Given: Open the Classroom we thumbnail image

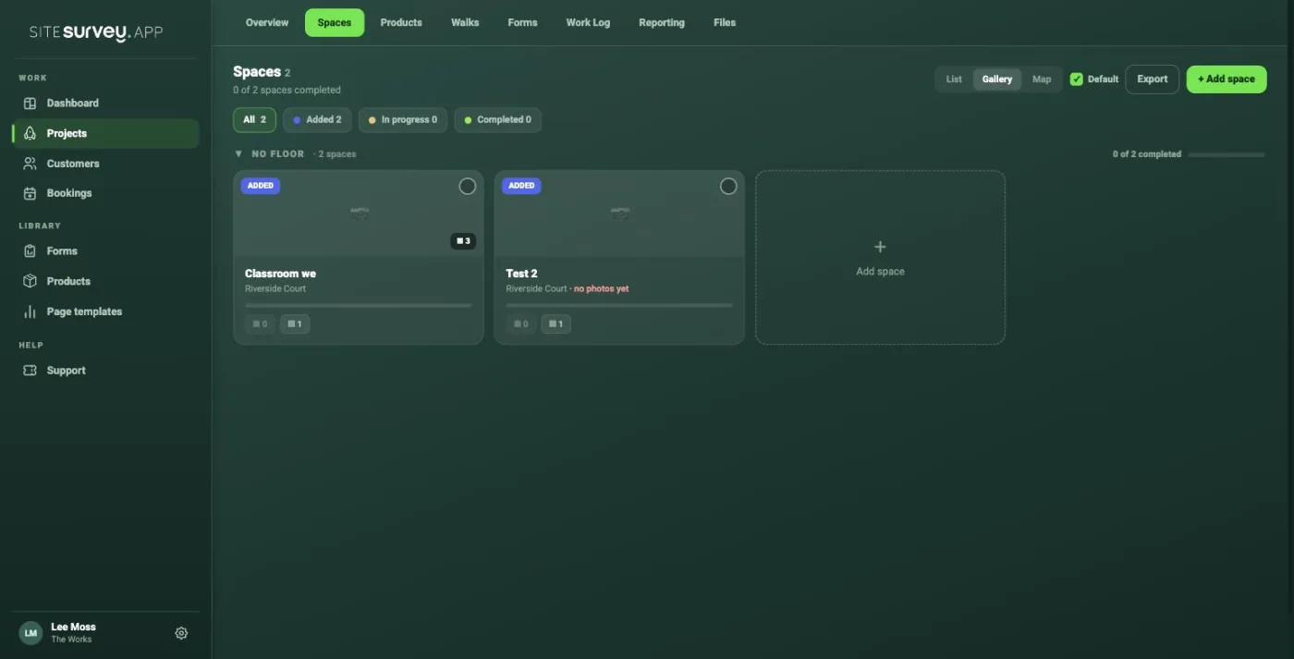Looking at the screenshot, I should [x=359, y=214].
